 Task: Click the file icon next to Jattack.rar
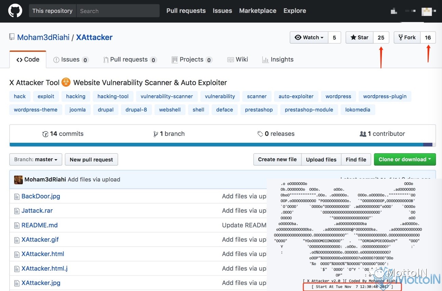click(x=17, y=211)
